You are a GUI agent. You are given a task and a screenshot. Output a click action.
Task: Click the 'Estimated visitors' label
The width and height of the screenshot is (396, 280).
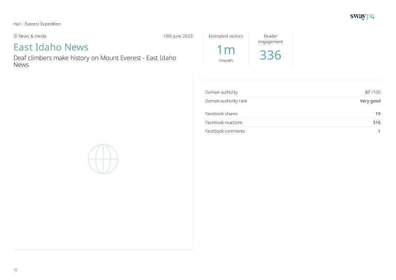point(226,36)
